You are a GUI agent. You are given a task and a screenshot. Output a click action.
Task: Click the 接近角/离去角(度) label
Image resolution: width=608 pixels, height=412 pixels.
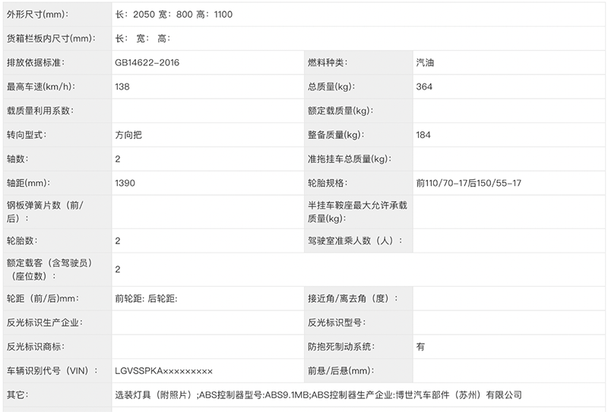[352, 298]
